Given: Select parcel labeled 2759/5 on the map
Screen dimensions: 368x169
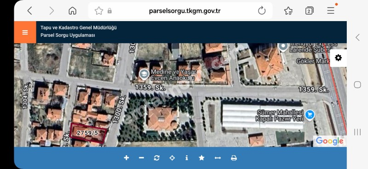Looking at the screenshot, I should [x=88, y=133].
